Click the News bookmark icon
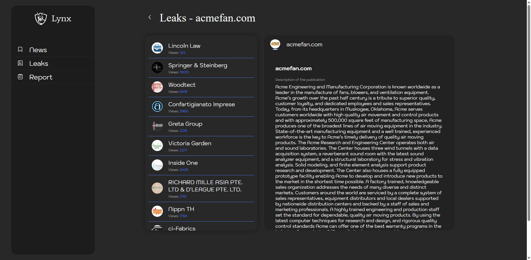This screenshot has width=531, height=260. point(20,49)
